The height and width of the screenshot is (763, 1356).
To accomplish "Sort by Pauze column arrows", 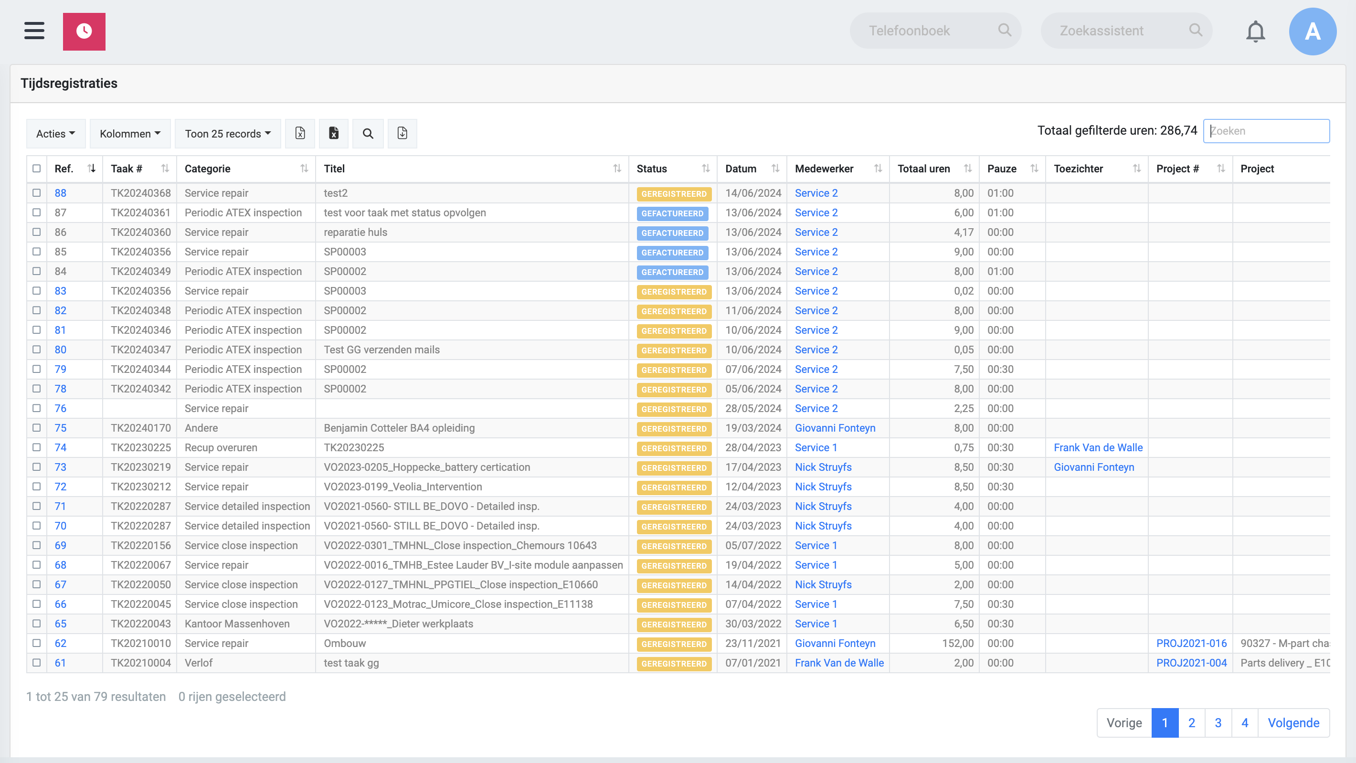I will coord(1034,169).
